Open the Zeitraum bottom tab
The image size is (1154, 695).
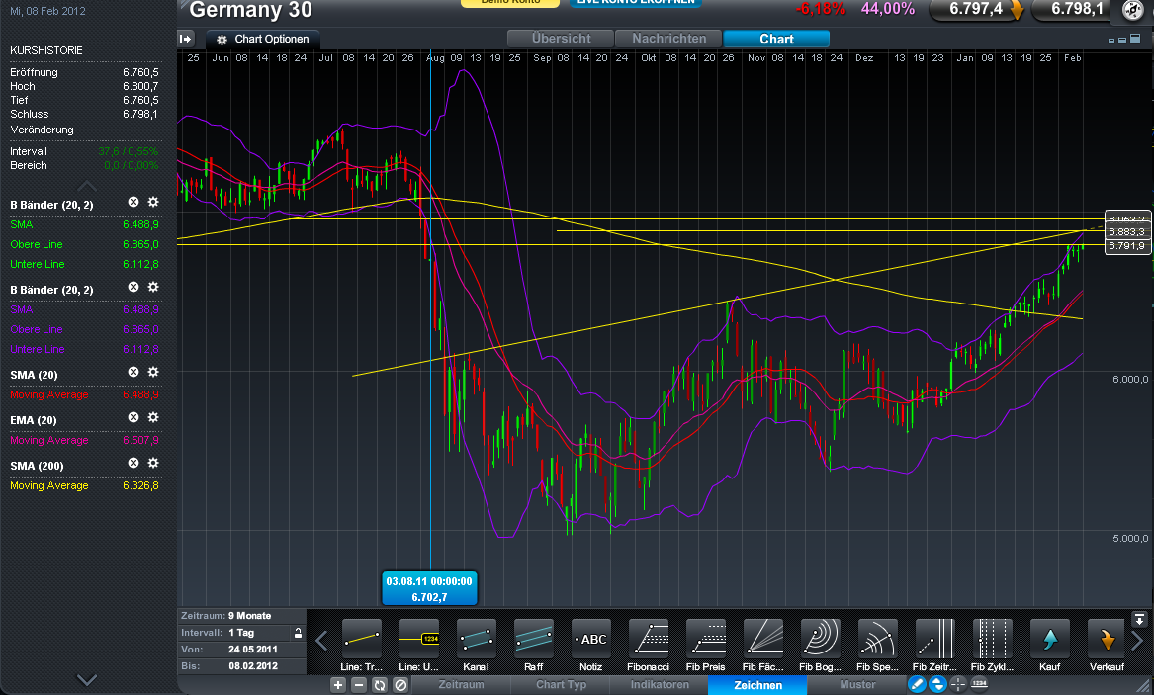(x=462, y=685)
